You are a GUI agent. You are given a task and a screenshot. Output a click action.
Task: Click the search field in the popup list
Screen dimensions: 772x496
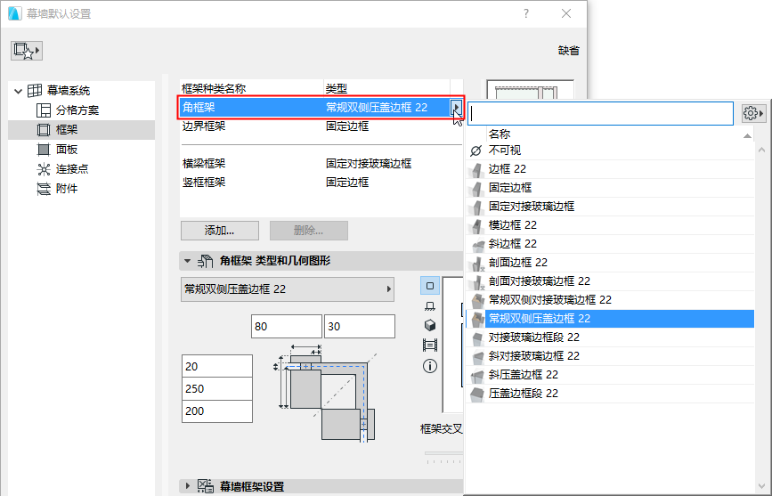600,114
